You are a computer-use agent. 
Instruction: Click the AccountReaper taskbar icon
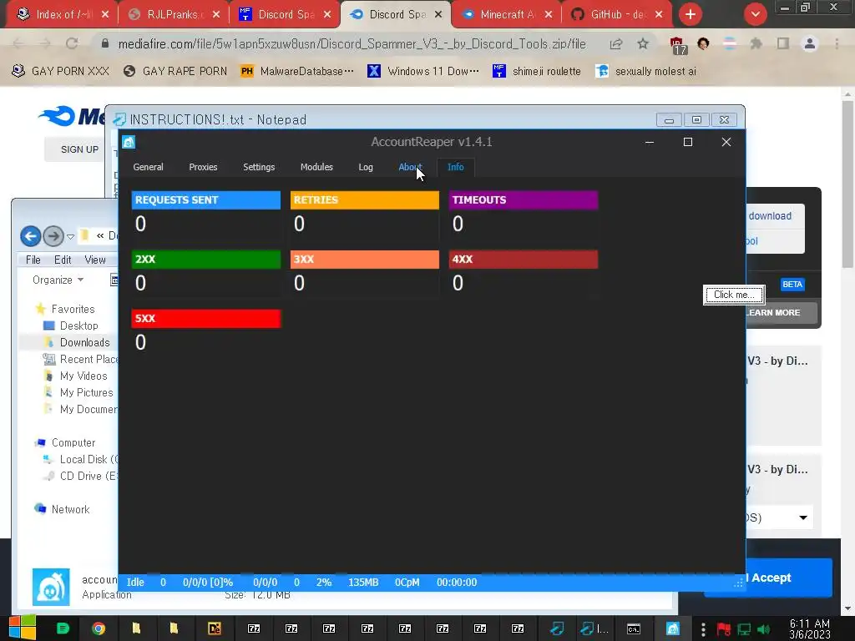pyautogui.click(x=673, y=628)
